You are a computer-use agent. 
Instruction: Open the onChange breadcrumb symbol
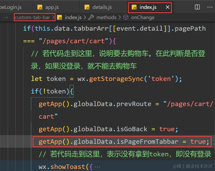point(143,18)
